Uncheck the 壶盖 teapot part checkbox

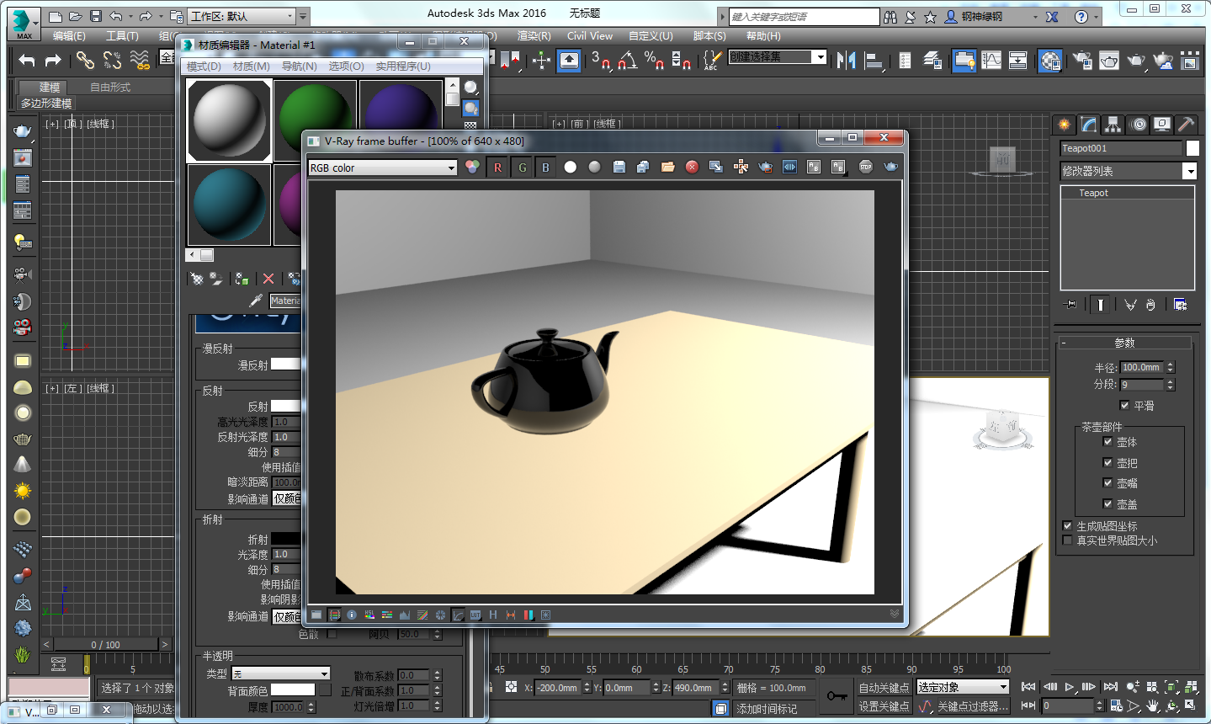[1108, 503]
